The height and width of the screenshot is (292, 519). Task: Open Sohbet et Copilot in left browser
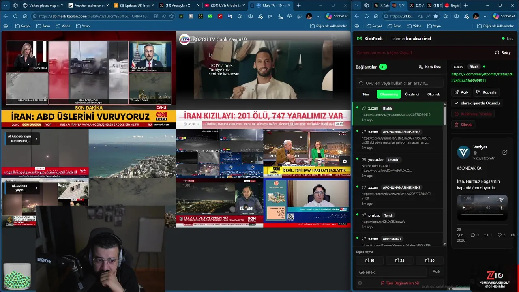[336, 16]
